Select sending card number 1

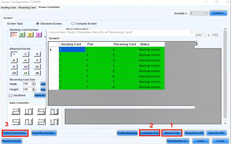[x=14, y=35]
